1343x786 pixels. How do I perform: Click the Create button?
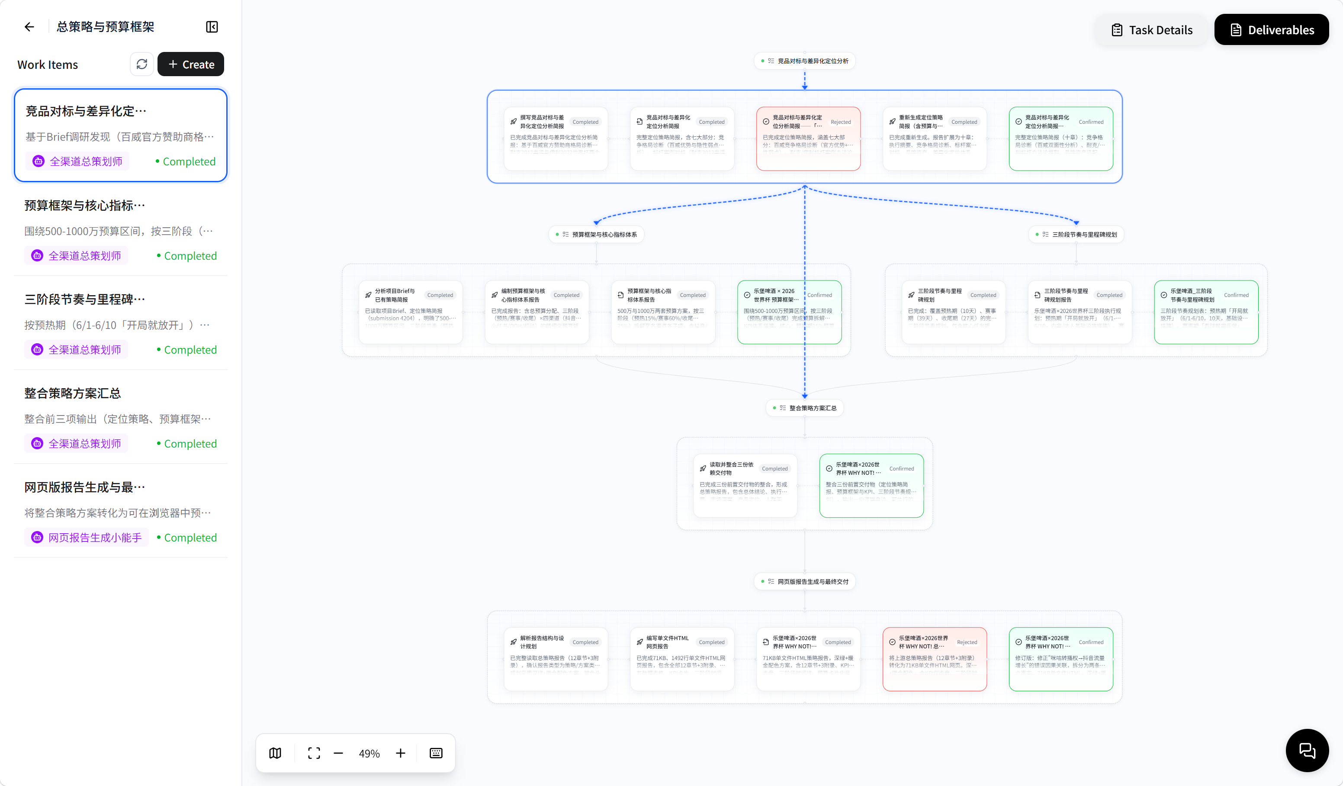point(191,64)
